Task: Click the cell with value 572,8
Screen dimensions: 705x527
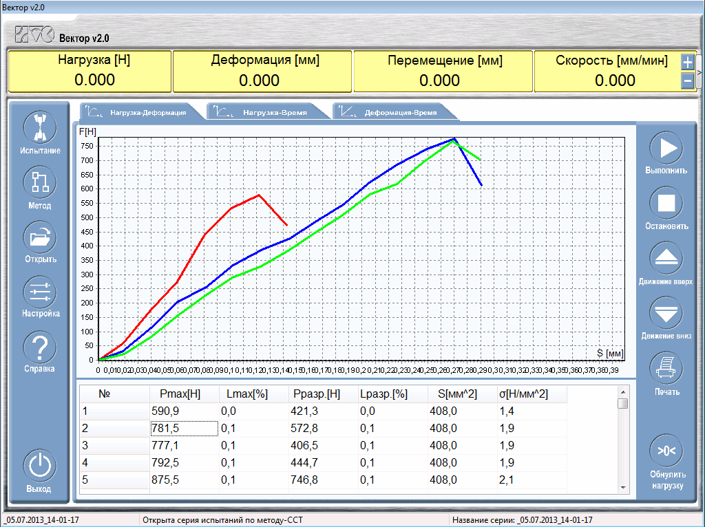Action: 324,428
